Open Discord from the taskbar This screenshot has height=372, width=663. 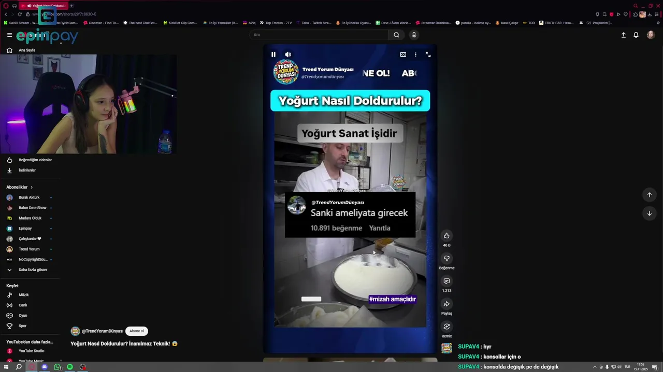45,367
